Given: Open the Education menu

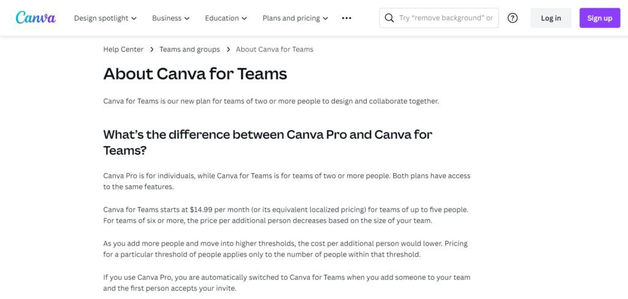Looking at the screenshot, I should tap(226, 18).
